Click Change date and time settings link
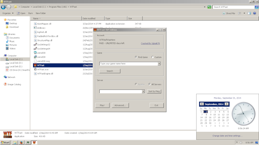Screen dimensions: 259x145 click(227, 136)
